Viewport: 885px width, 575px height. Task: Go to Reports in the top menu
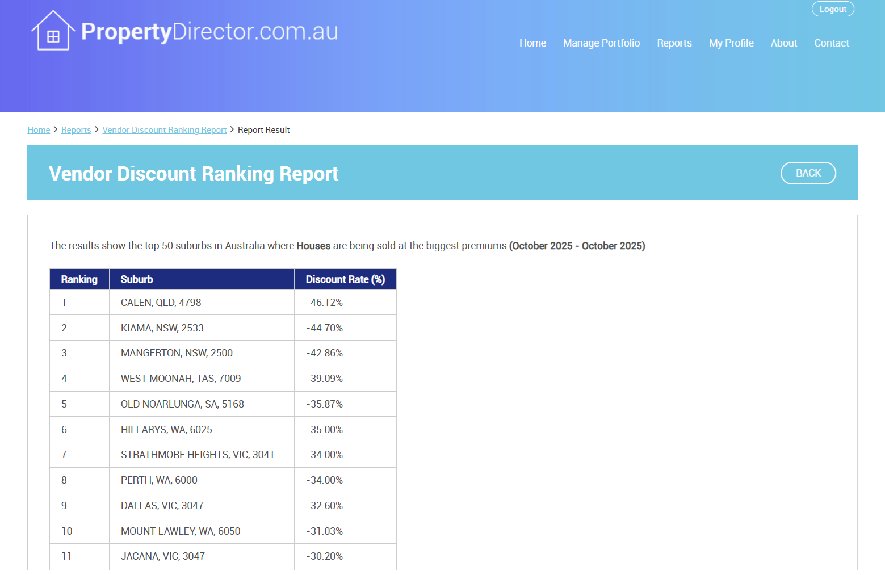674,43
